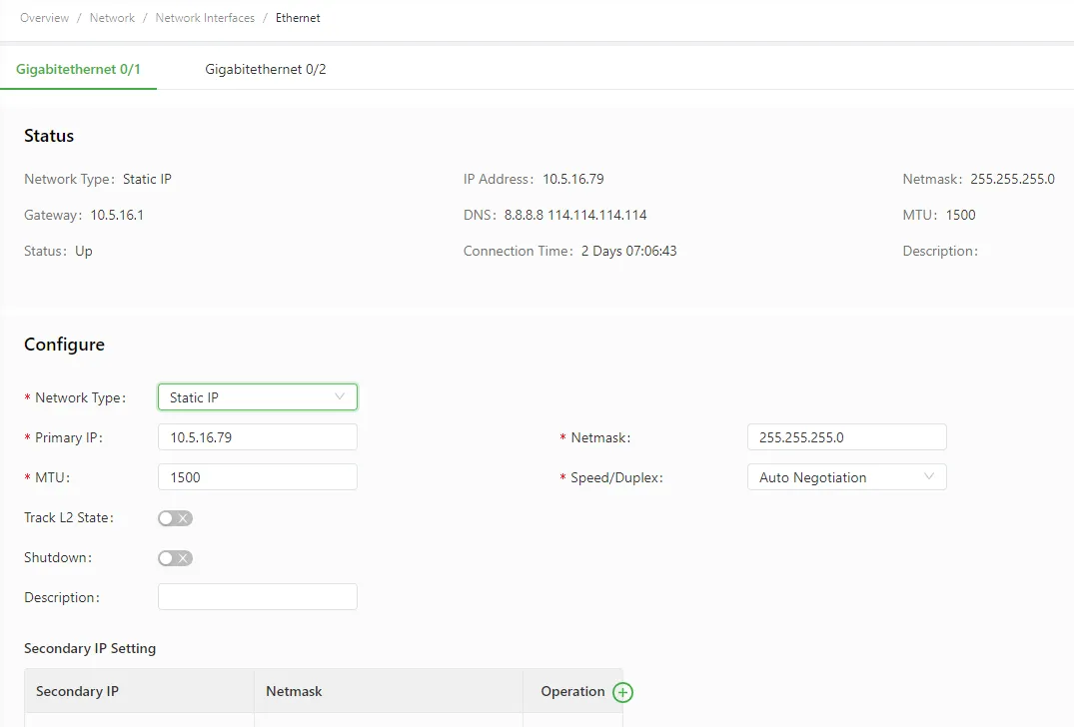Go to Network breadcrumb
Screen dimensions: 1074x727
click(x=112, y=18)
